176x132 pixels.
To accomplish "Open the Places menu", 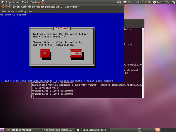I will (26, 2).
